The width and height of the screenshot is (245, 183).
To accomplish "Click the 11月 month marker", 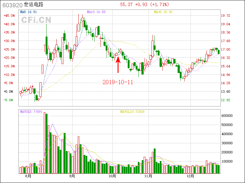I will pyautogui.click(x=149, y=176).
